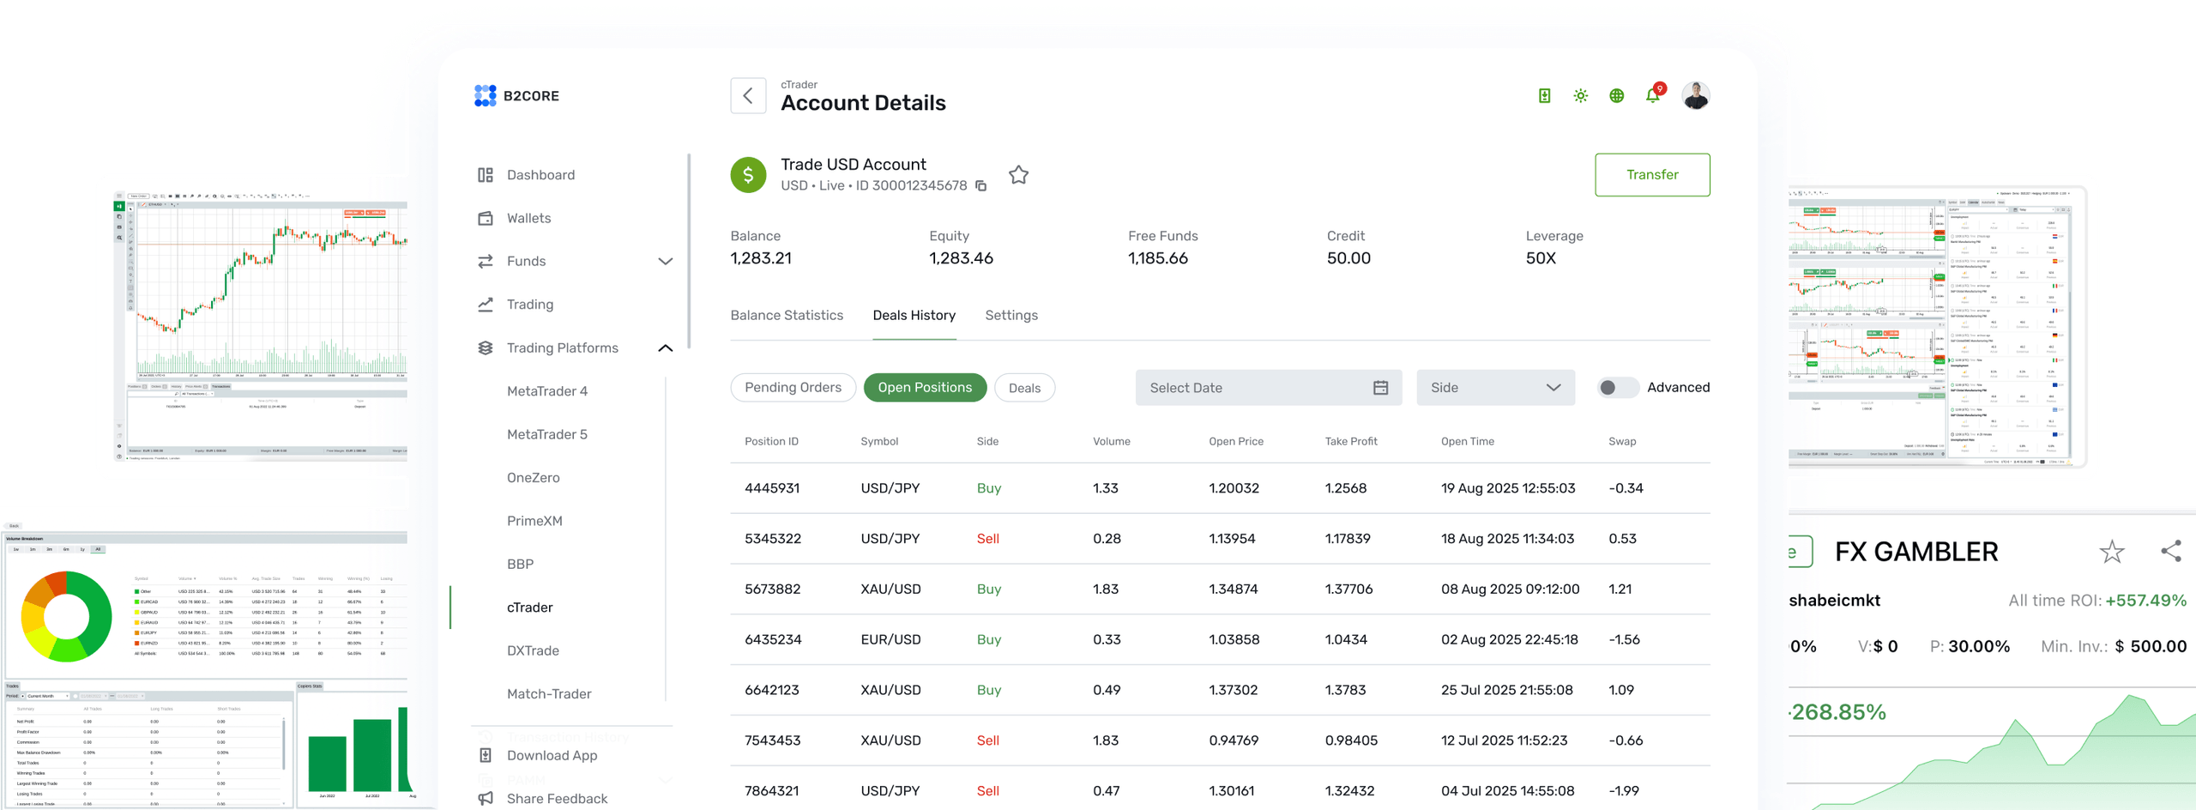Click the Balance value 1,283.21
This screenshot has height=810, width=2196.
[x=761, y=258]
